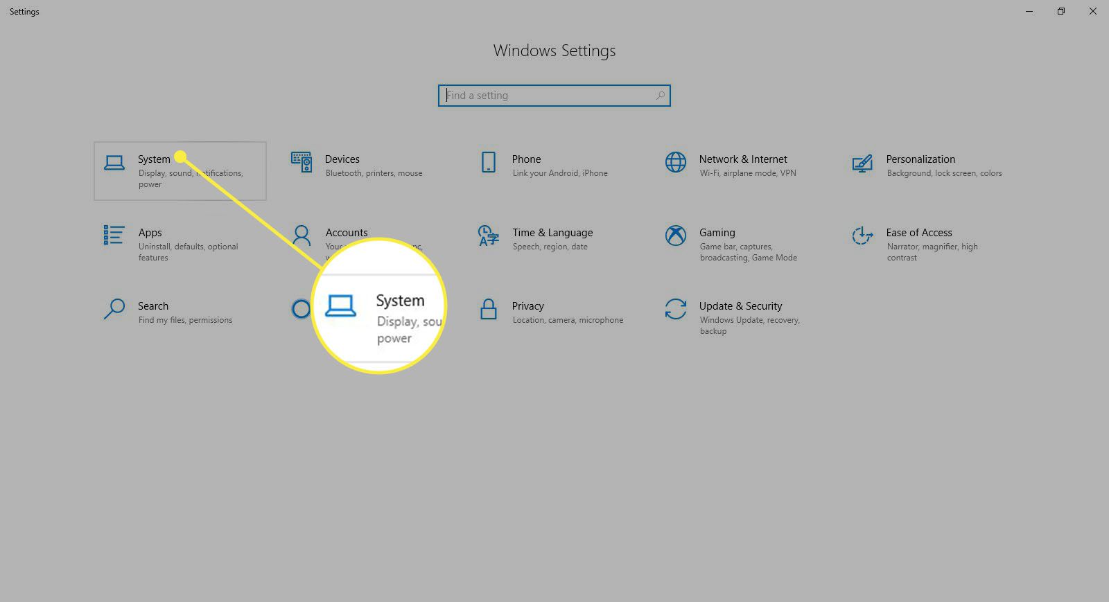Click 'Find my files, permissions' description

click(x=185, y=320)
